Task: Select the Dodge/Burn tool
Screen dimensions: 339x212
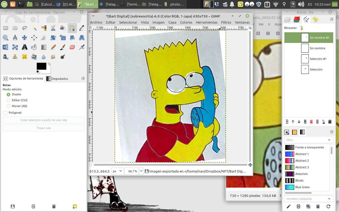Action: (x=63, y=57)
